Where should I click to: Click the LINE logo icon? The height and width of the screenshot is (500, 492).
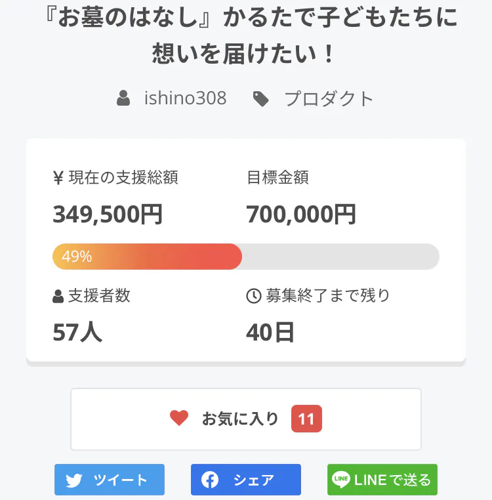tap(341, 480)
